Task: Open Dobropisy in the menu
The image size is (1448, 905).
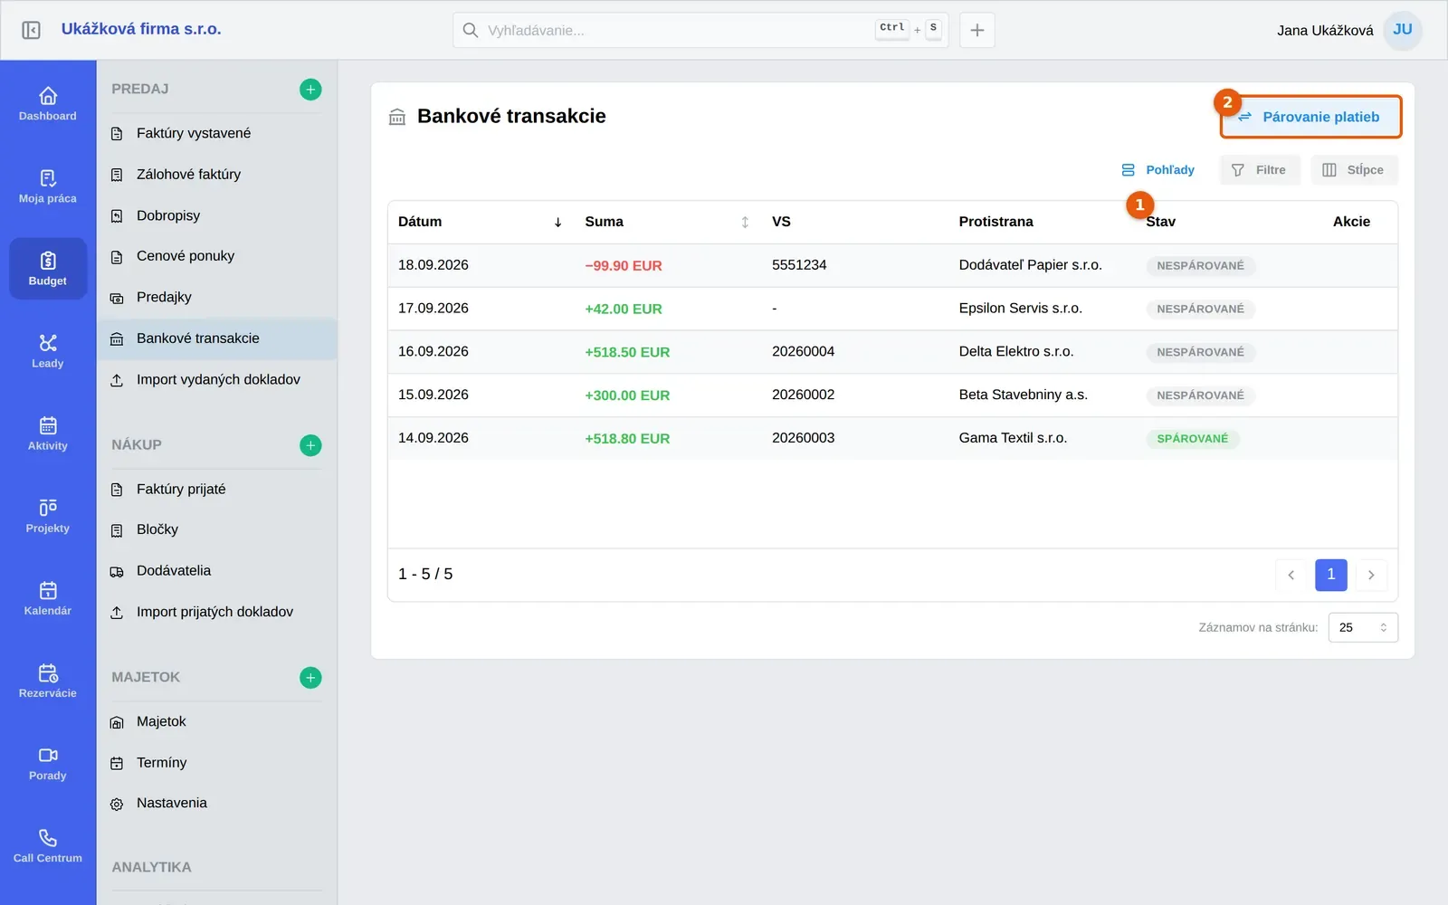Action: 216,215
